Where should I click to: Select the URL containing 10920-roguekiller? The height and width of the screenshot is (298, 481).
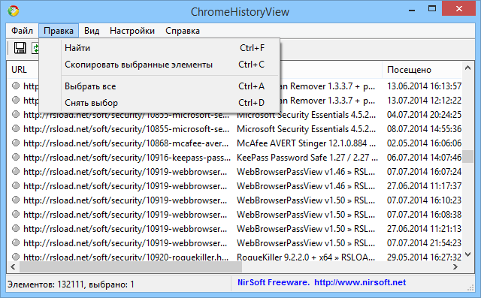126,257
